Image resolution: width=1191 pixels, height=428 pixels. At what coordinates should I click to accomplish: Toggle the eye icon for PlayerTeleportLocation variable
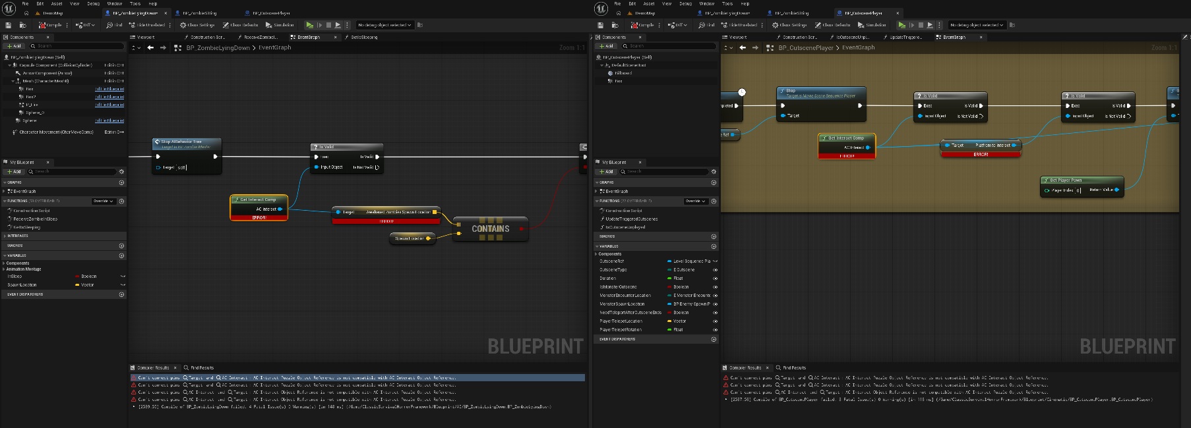click(x=715, y=321)
